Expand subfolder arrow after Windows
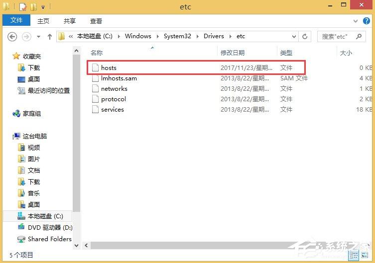 coord(157,36)
